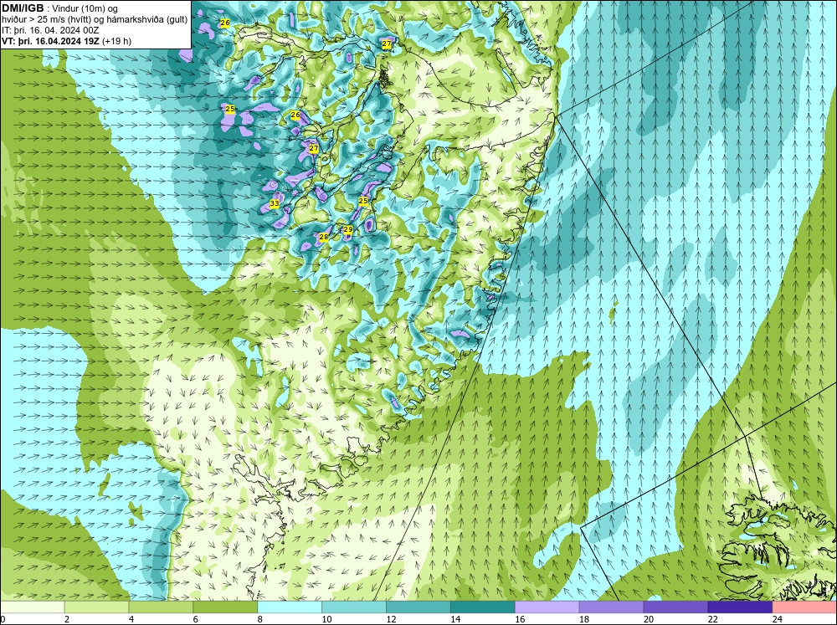The width and height of the screenshot is (837, 625).
Task: Select the legend scale value 4
Action: click(x=131, y=619)
